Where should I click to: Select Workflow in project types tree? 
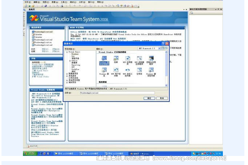75,69
